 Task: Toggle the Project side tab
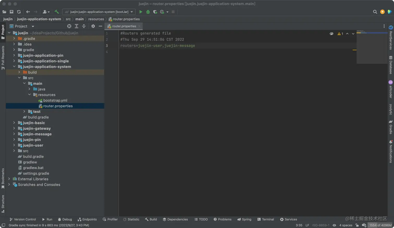point(3,32)
